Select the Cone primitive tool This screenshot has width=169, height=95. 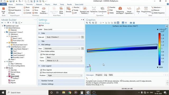coord(26,10)
